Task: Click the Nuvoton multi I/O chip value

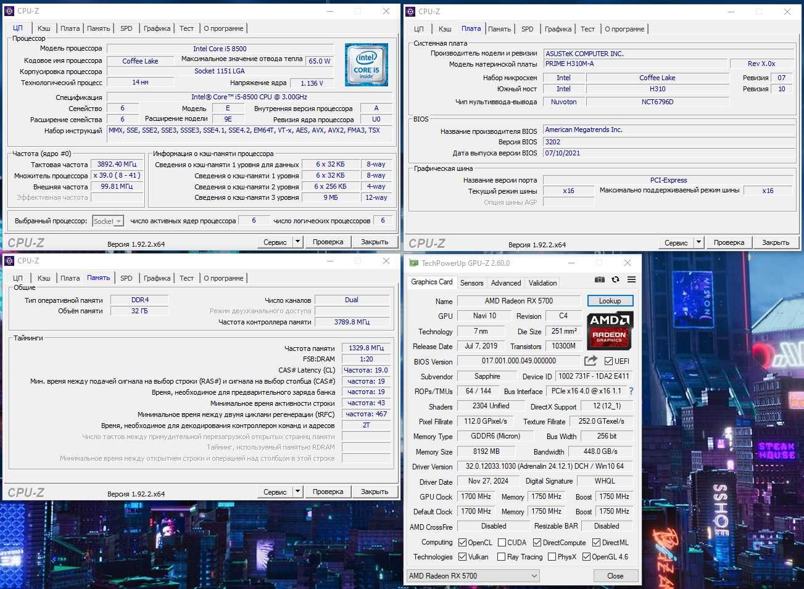Action: point(564,102)
